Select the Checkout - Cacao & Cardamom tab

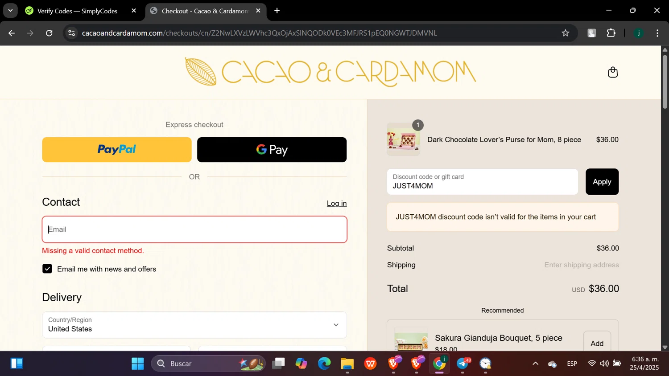click(x=205, y=11)
